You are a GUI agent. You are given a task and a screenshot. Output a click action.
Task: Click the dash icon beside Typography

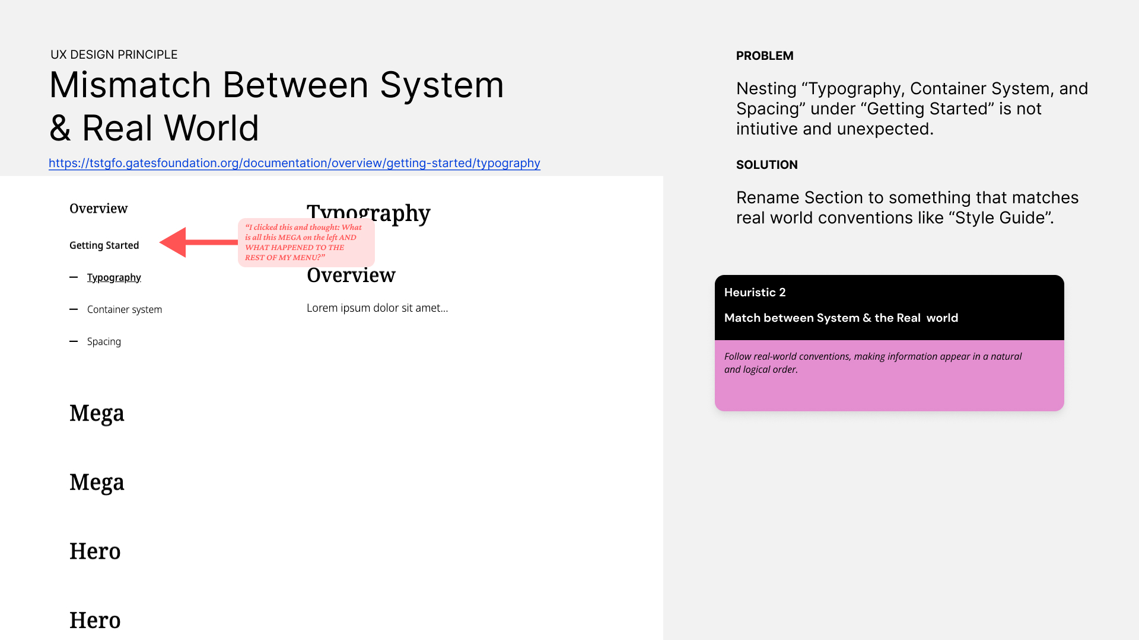(x=74, y=277)
